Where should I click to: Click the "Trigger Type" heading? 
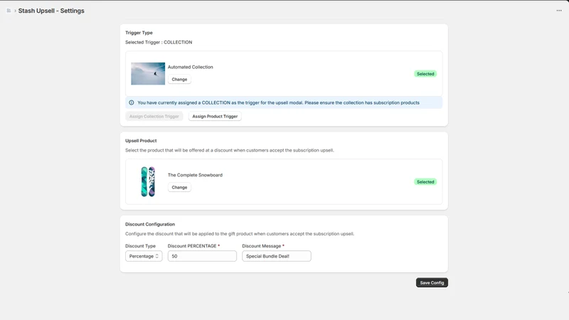point(139,33)
